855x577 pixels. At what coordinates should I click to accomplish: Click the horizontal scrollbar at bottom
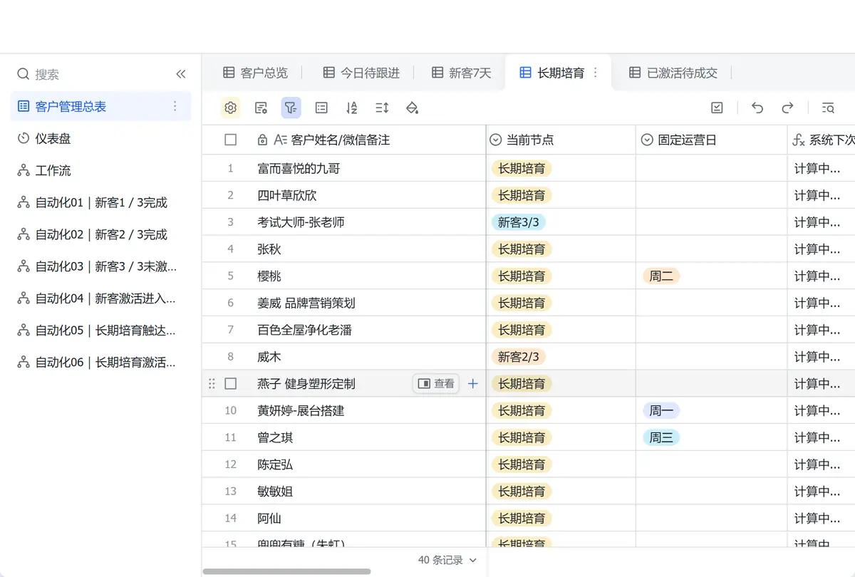click(286, 571)
